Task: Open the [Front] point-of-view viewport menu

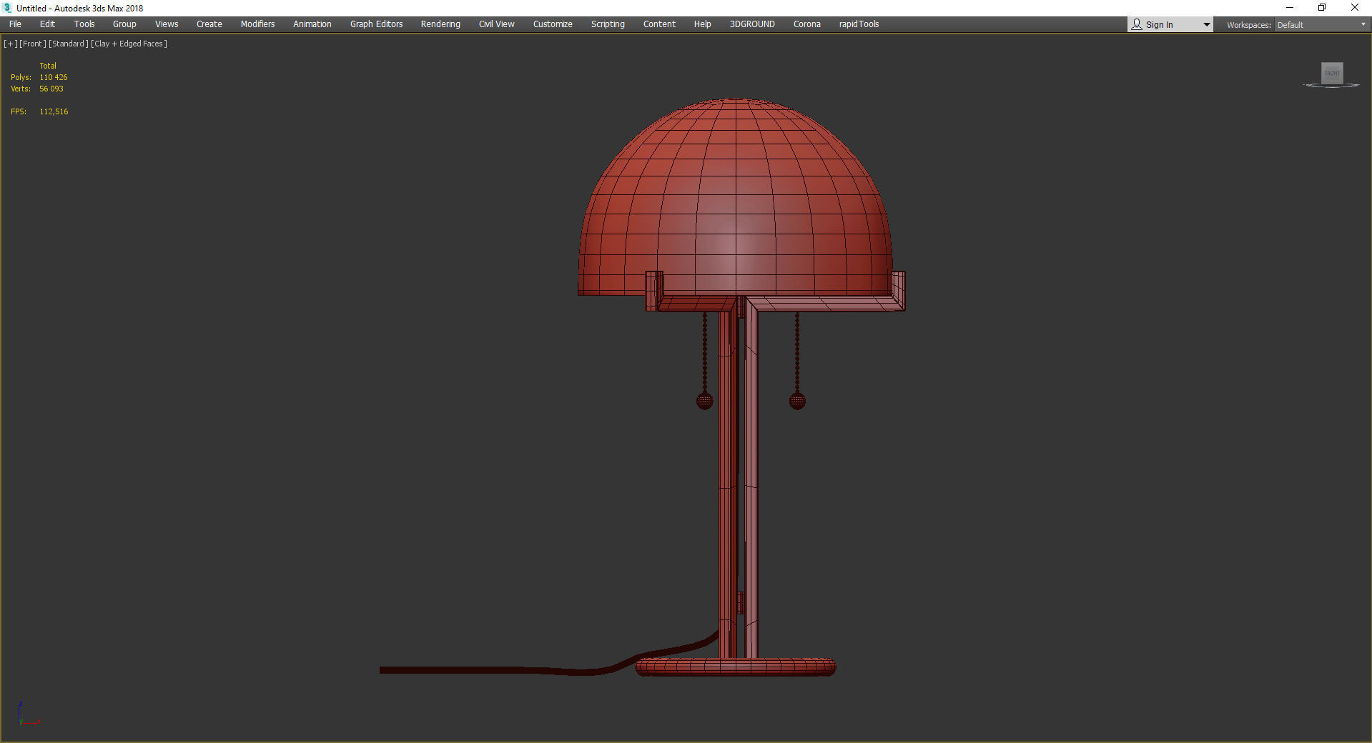Action: pyautogui.click(x=33, y=44)
